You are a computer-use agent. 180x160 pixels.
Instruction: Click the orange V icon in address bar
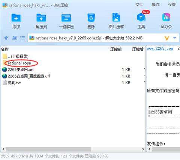pyautogui.click(x=167, y=38)
